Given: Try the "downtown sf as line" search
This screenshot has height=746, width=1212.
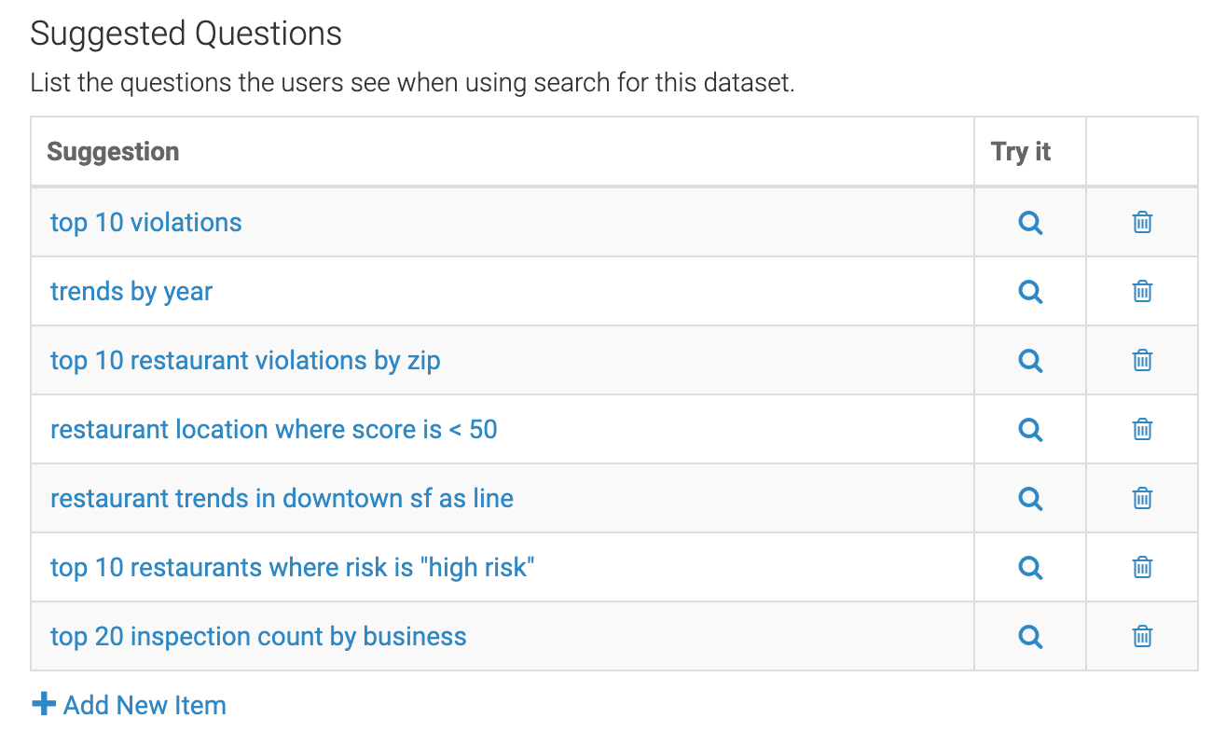Looking at the screenshot, I should click(x=1030, y=499).
